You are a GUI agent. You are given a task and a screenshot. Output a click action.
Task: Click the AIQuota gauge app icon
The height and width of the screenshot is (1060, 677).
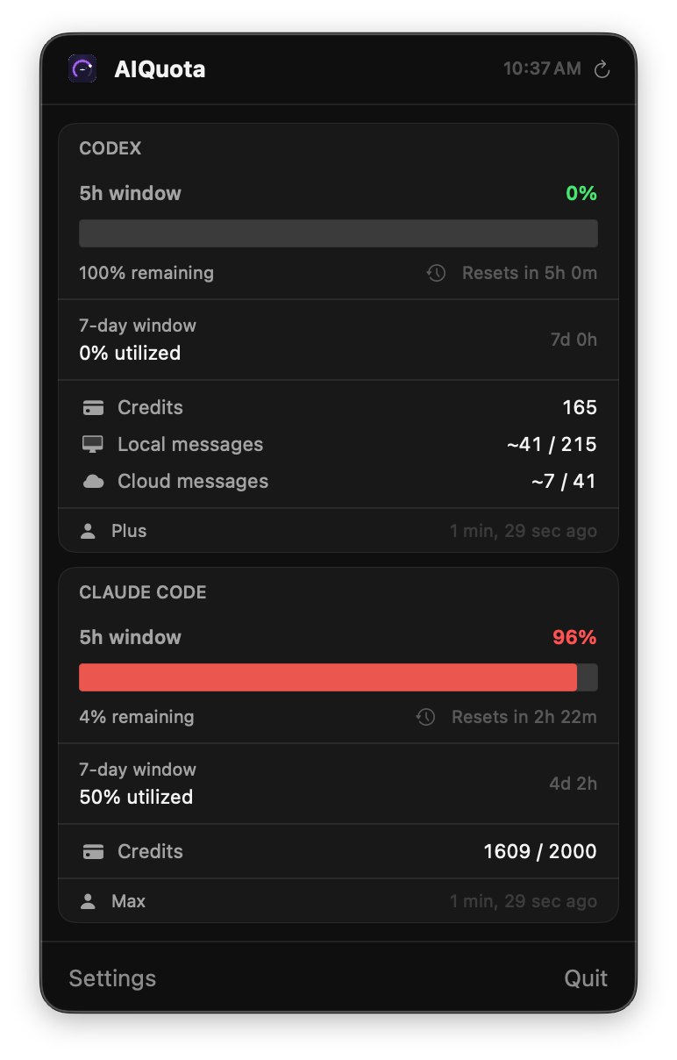82,68
